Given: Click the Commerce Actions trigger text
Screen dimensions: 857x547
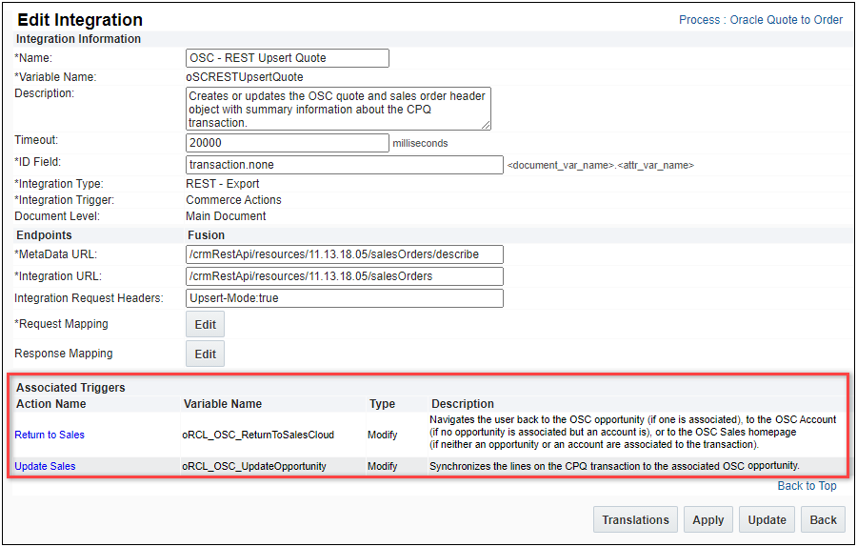Looking at the screenshot, I should coord(234,200).
